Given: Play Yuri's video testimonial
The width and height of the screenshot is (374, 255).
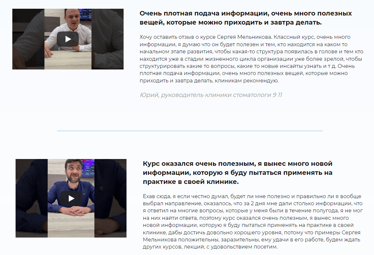Looking at the screenshot, I should 68,39.
